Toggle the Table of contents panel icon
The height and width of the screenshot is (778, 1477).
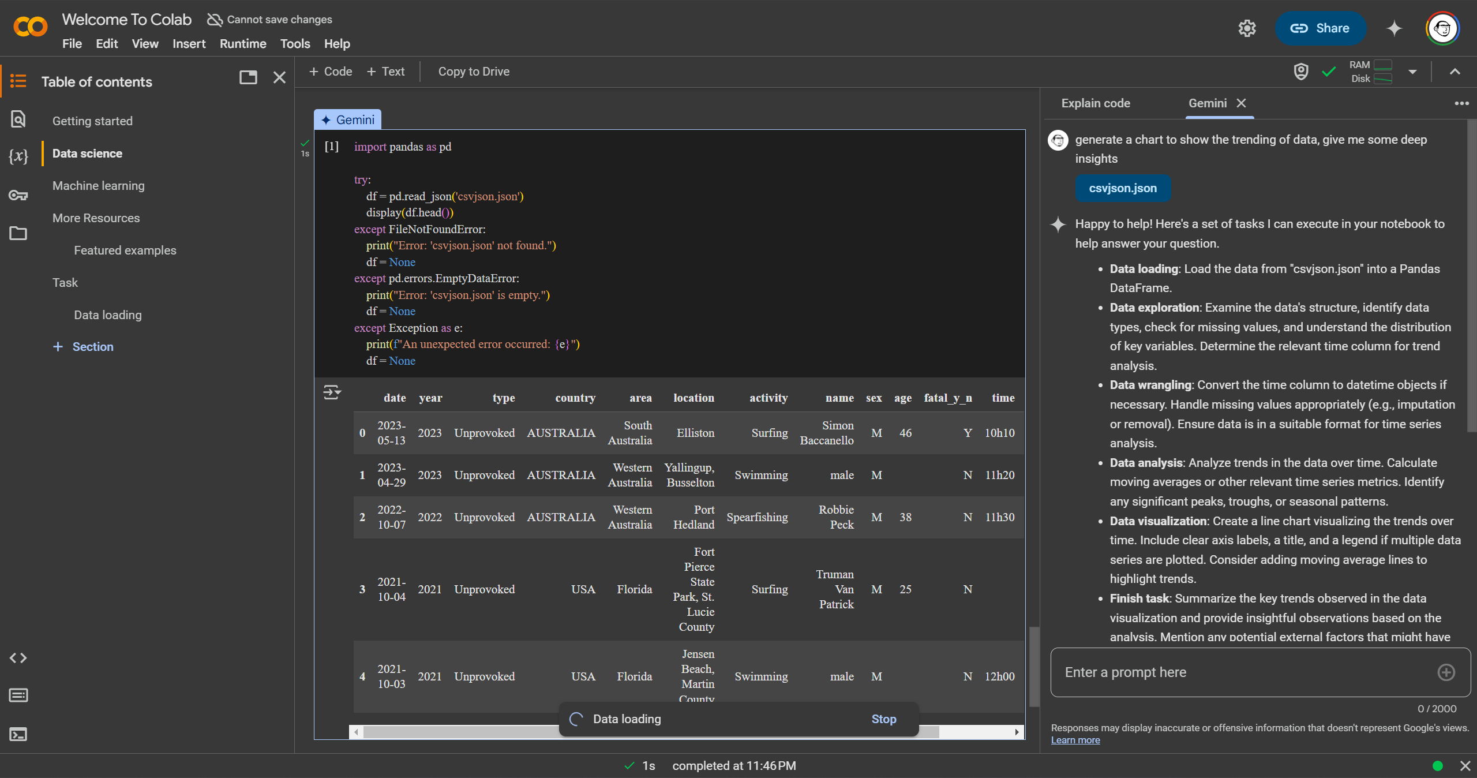point(18,81)
